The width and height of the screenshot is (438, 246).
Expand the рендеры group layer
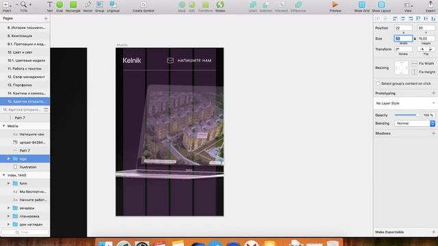coord(8,208)
